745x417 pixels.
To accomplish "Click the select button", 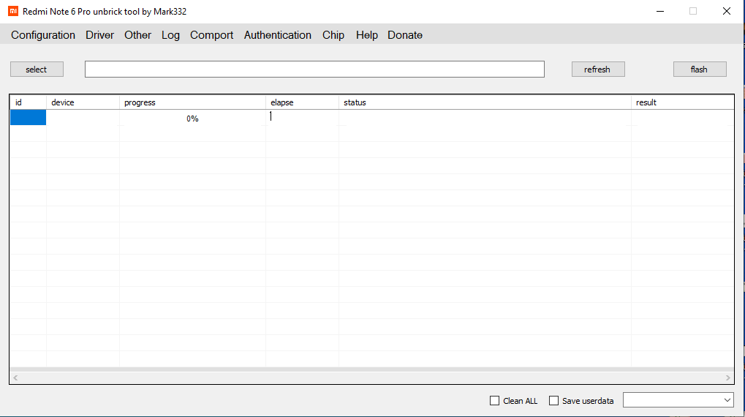I will pos(37,69).
